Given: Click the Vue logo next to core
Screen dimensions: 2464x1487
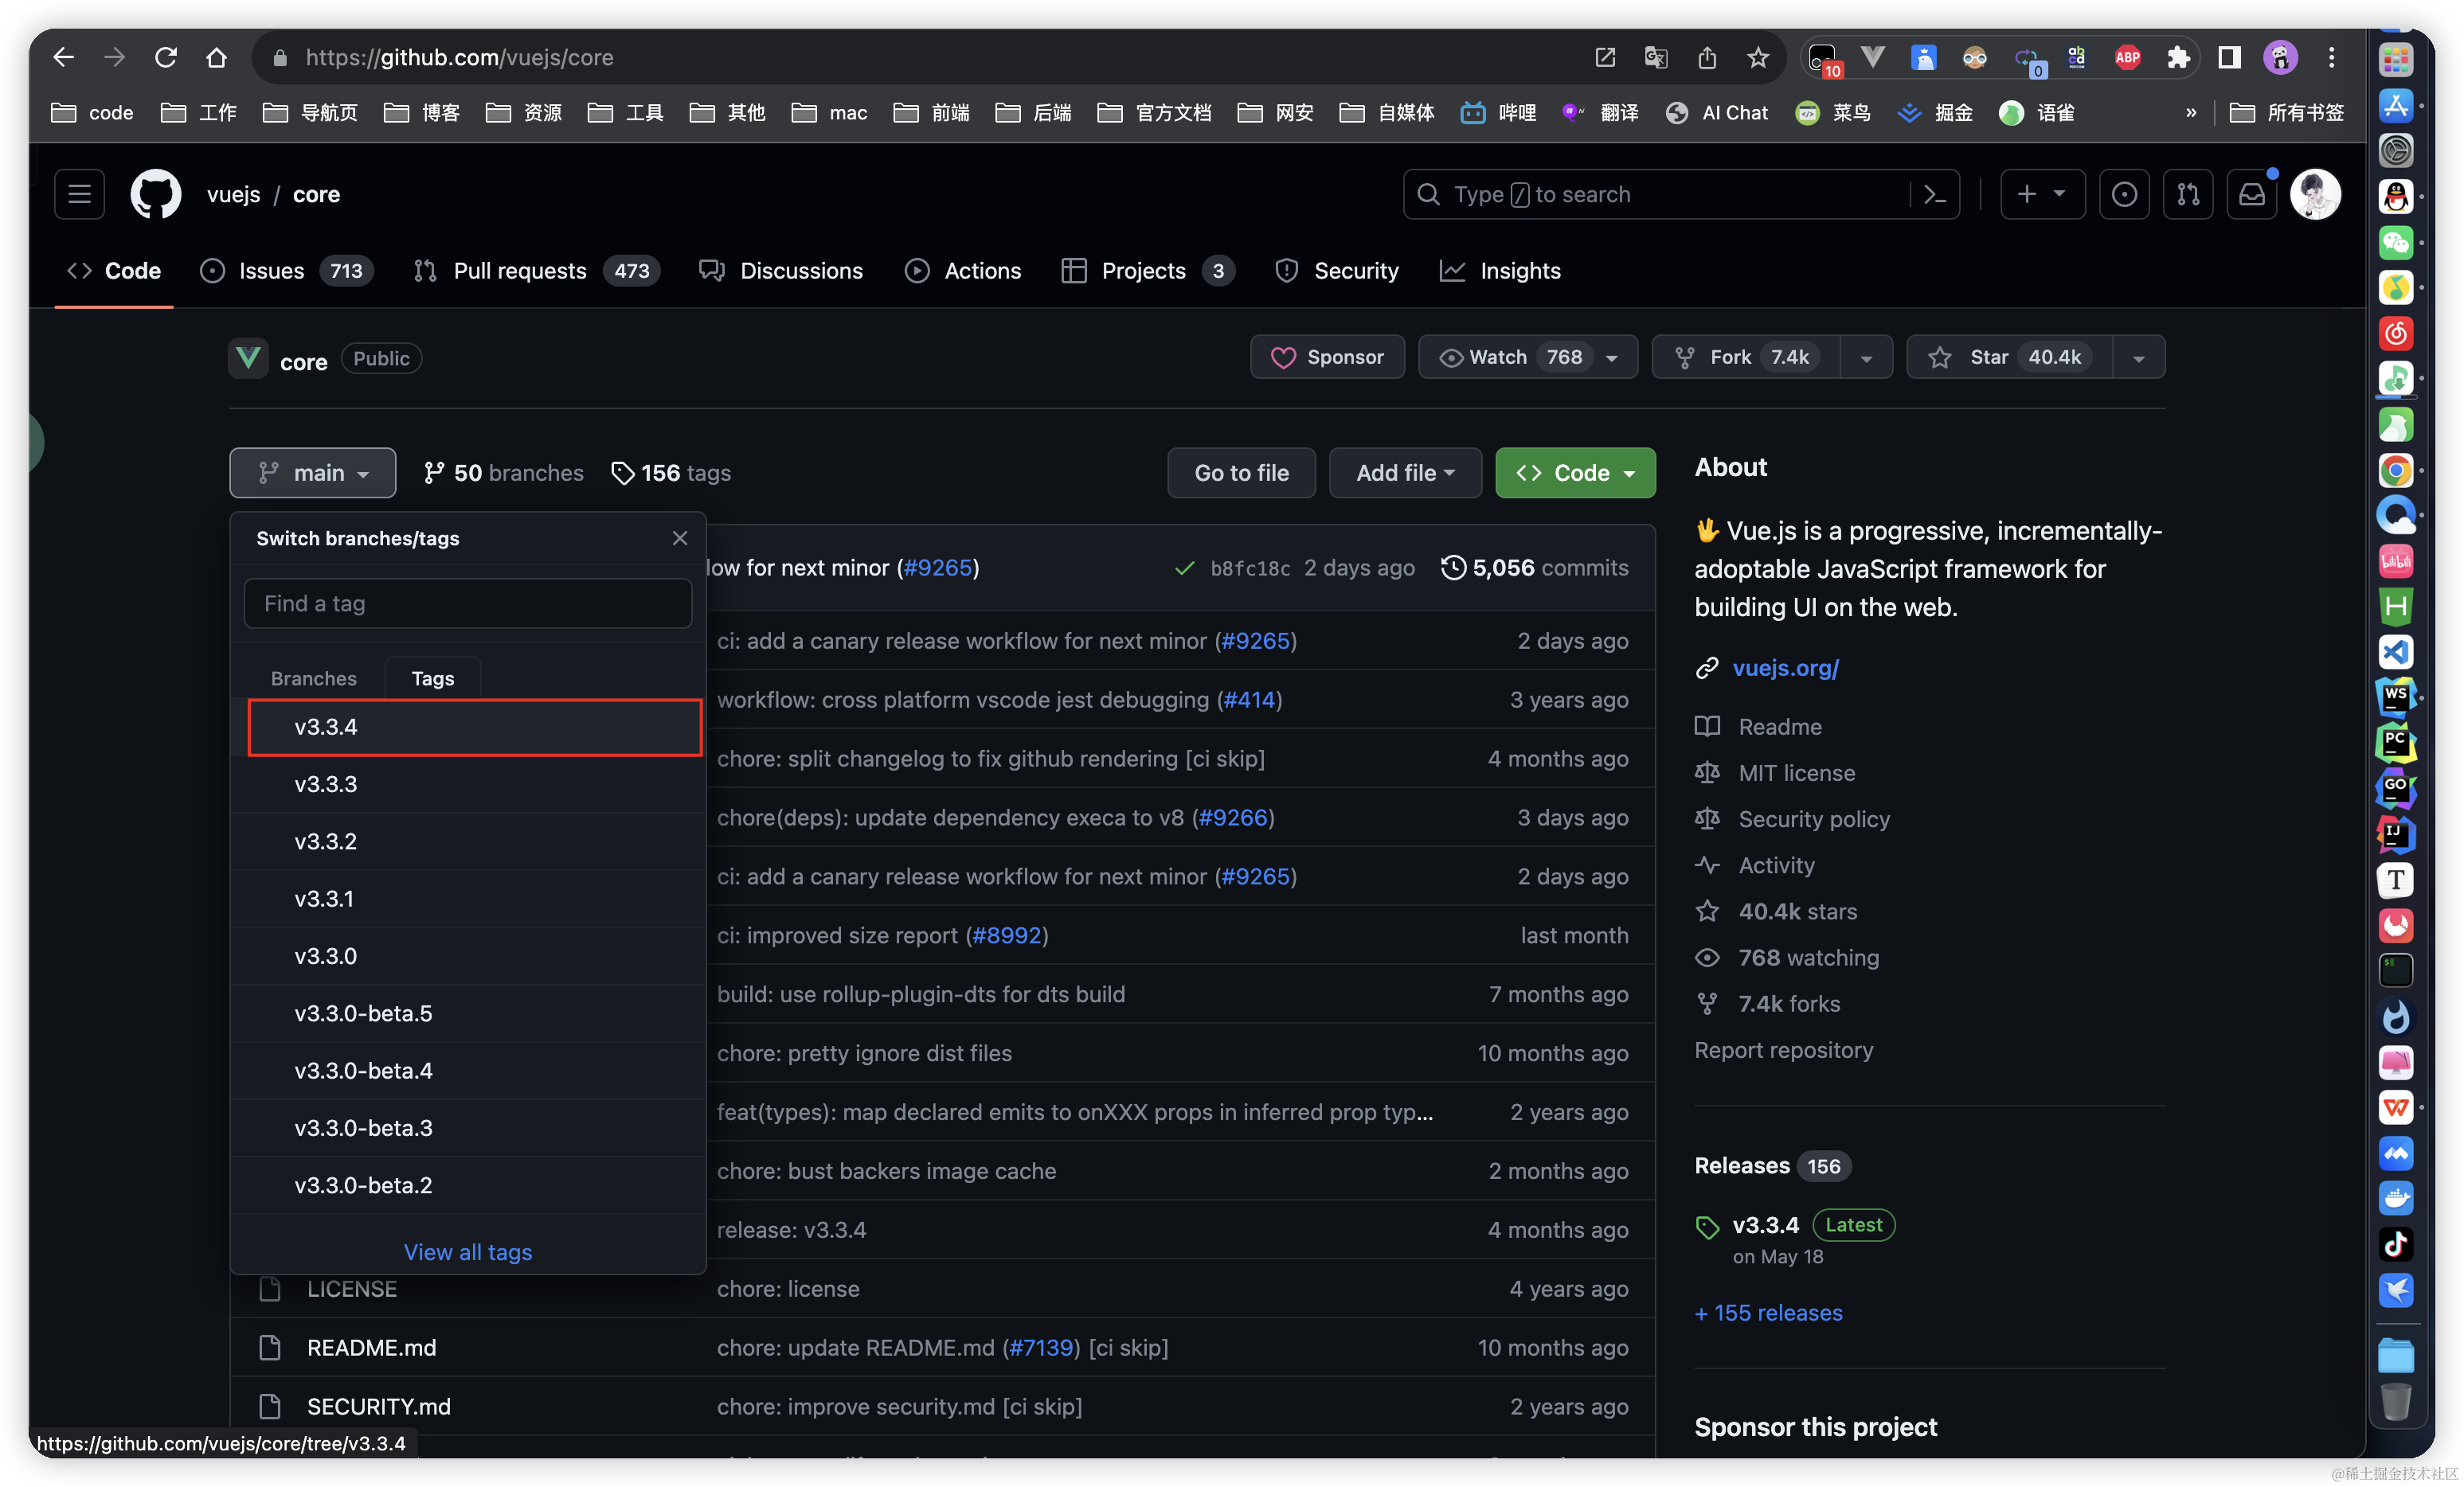Looking at the screenshot, I should click(248, 357).
